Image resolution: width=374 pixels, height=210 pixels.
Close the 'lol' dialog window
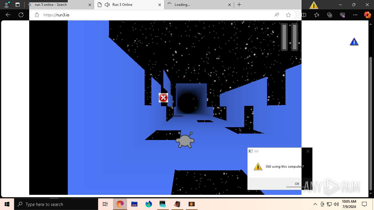[308, 151]
